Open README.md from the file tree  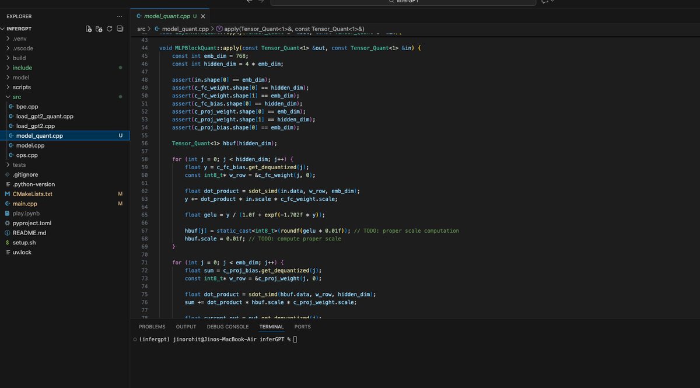tap(65, 233)
